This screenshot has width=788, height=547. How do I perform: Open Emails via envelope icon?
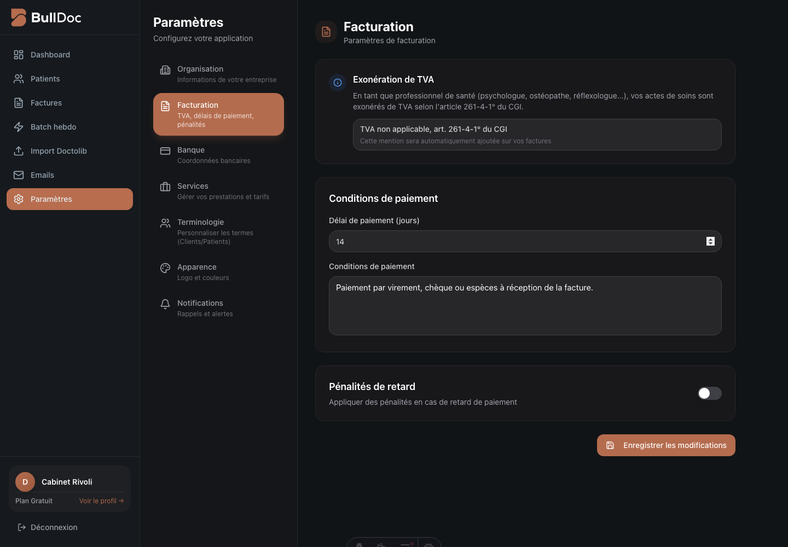19,175
